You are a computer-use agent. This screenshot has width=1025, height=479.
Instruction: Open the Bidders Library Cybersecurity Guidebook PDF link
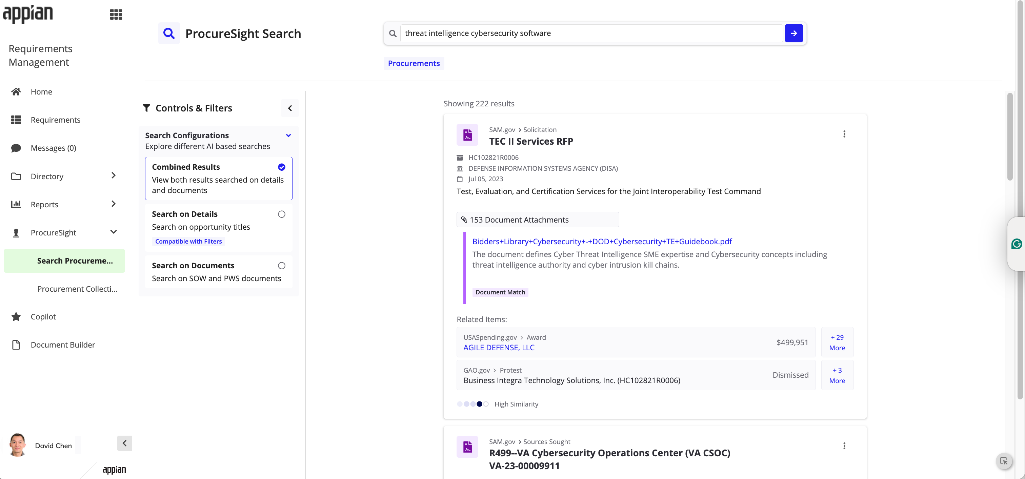(602, 241)
